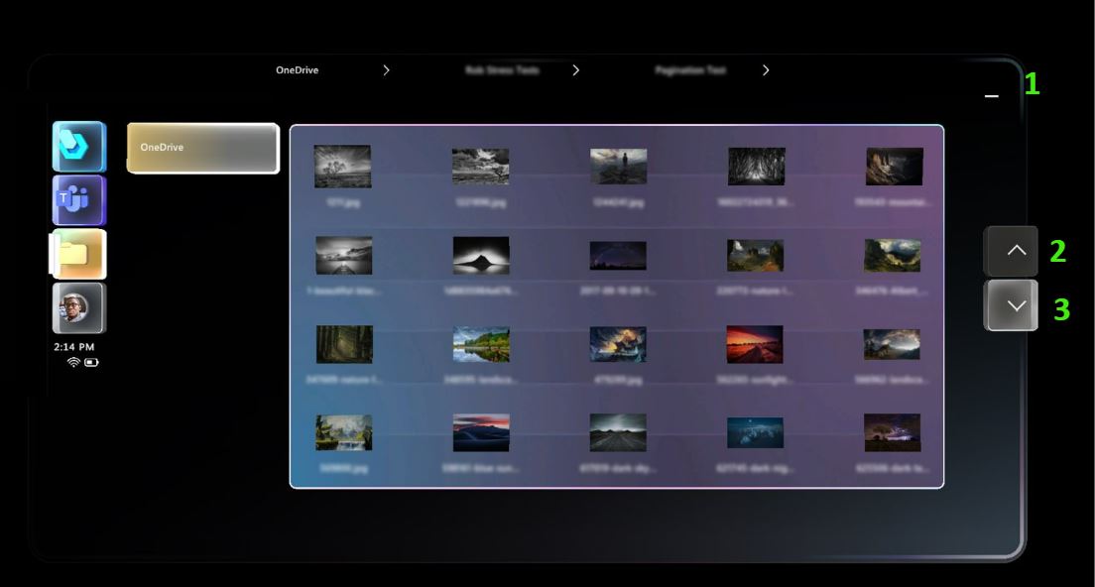The height and width of the screenshot is (587, 1095).
Task: Open the OneDrive folder tile
Action: point(202,148)
